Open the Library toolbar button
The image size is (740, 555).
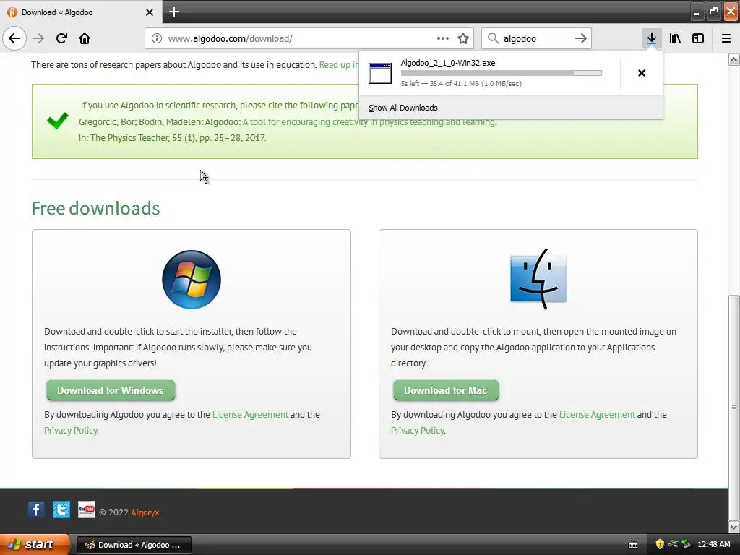[675, 38]
